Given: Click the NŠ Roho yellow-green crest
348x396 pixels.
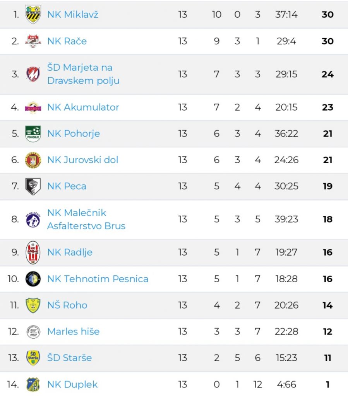Looking at the screenshot, I should pos(33,305).
